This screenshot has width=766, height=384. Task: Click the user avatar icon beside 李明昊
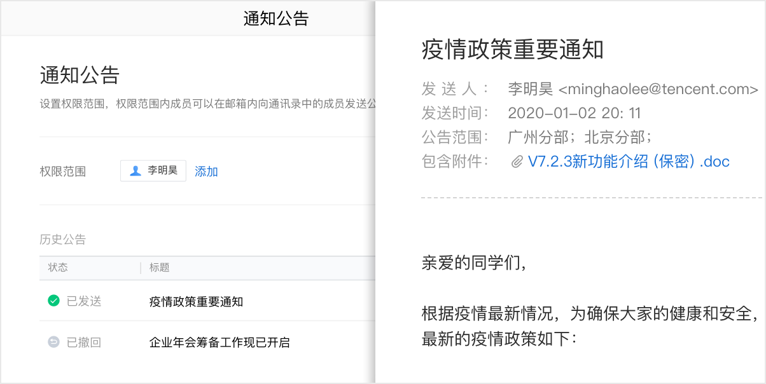click(x=135, y=171)
